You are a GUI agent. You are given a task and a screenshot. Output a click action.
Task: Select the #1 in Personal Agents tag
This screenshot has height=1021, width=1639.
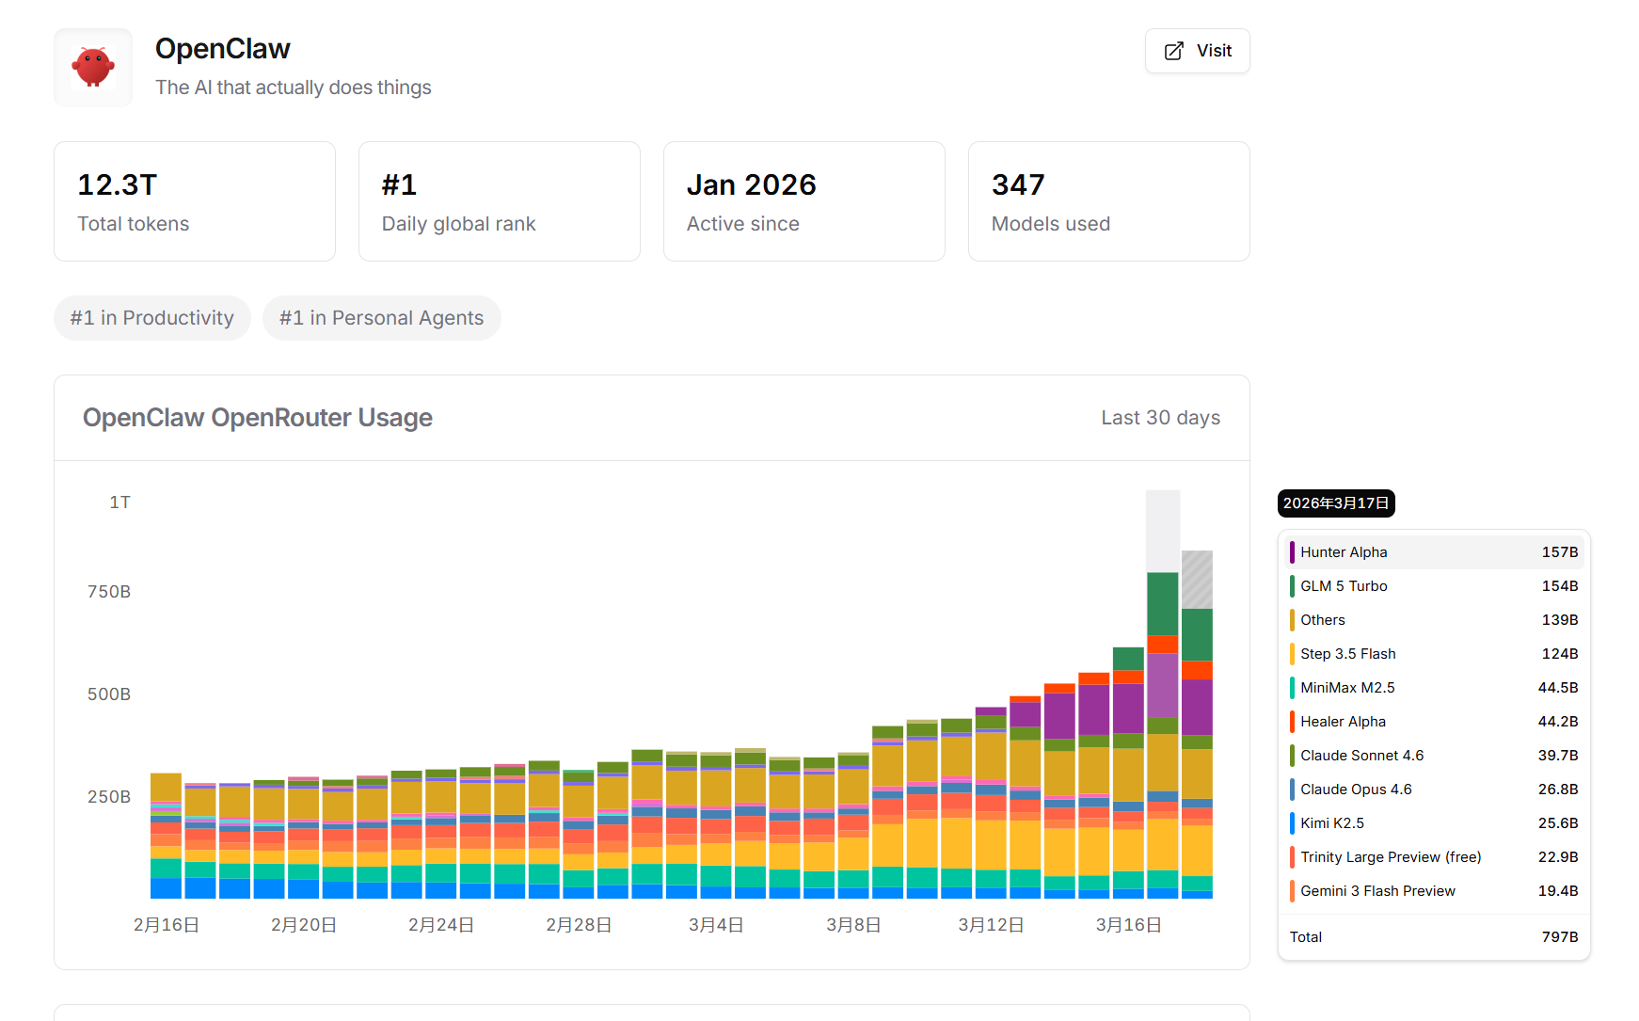coord(381,318)
